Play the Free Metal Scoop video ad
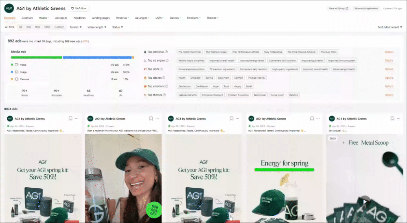Screen dimensions: 407x223 365,201
